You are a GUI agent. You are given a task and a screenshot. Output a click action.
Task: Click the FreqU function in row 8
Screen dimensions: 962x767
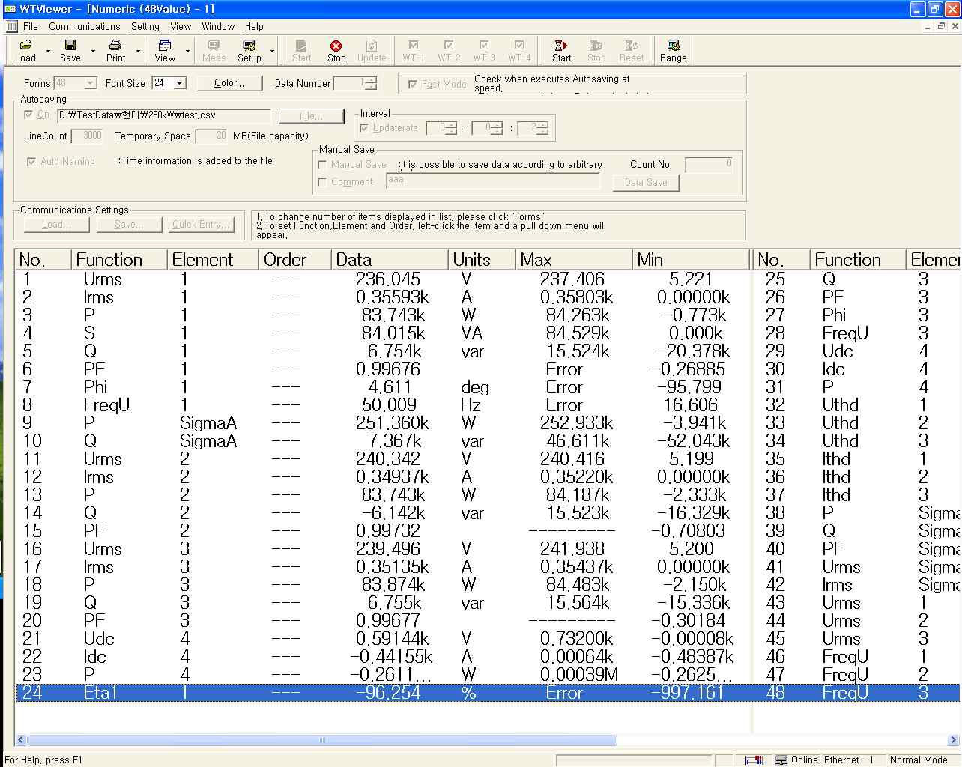(x=106, y=405)
